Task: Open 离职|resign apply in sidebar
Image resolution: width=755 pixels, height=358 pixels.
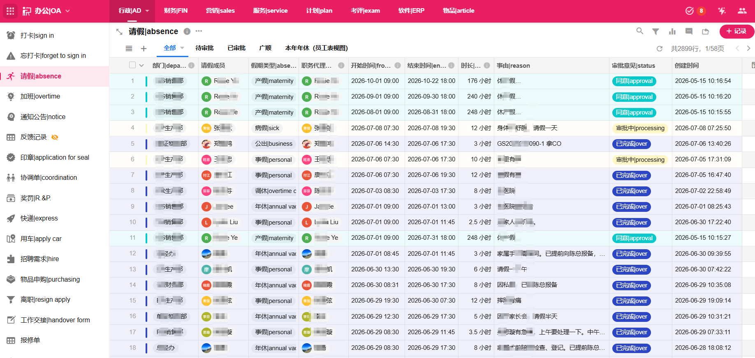Action: tap(54, 300)
